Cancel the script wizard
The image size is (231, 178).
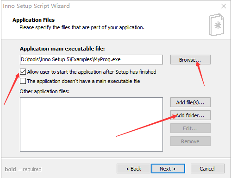coord(207,169)
